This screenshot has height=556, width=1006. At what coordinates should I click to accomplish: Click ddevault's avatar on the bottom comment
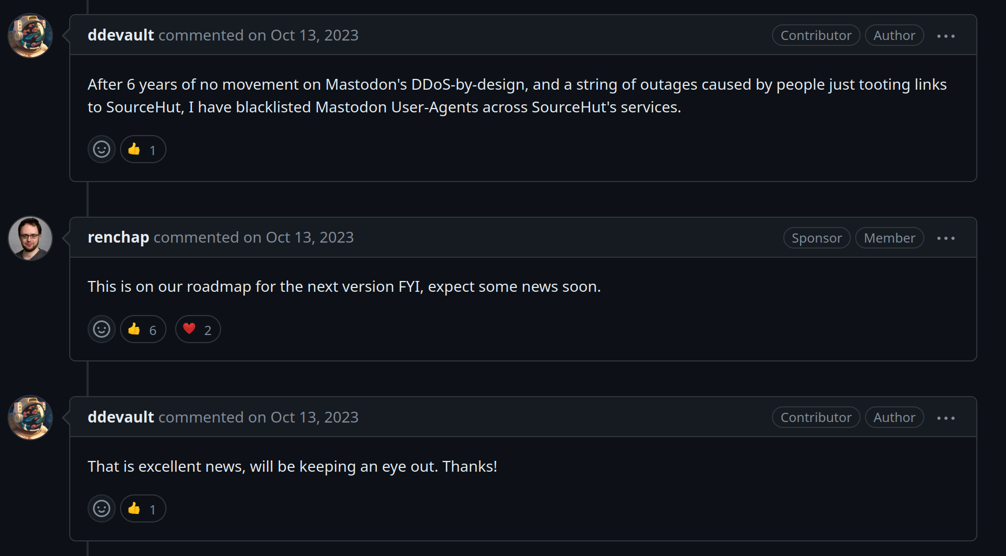30,418
